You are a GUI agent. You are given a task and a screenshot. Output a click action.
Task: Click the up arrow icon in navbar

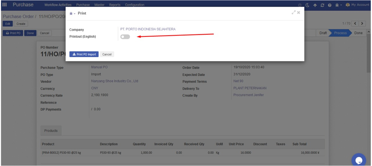(315, 5)
